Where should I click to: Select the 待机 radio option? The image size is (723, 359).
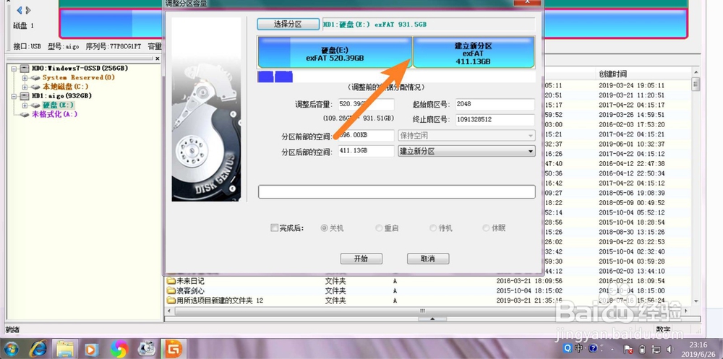[x=433, y=228]
